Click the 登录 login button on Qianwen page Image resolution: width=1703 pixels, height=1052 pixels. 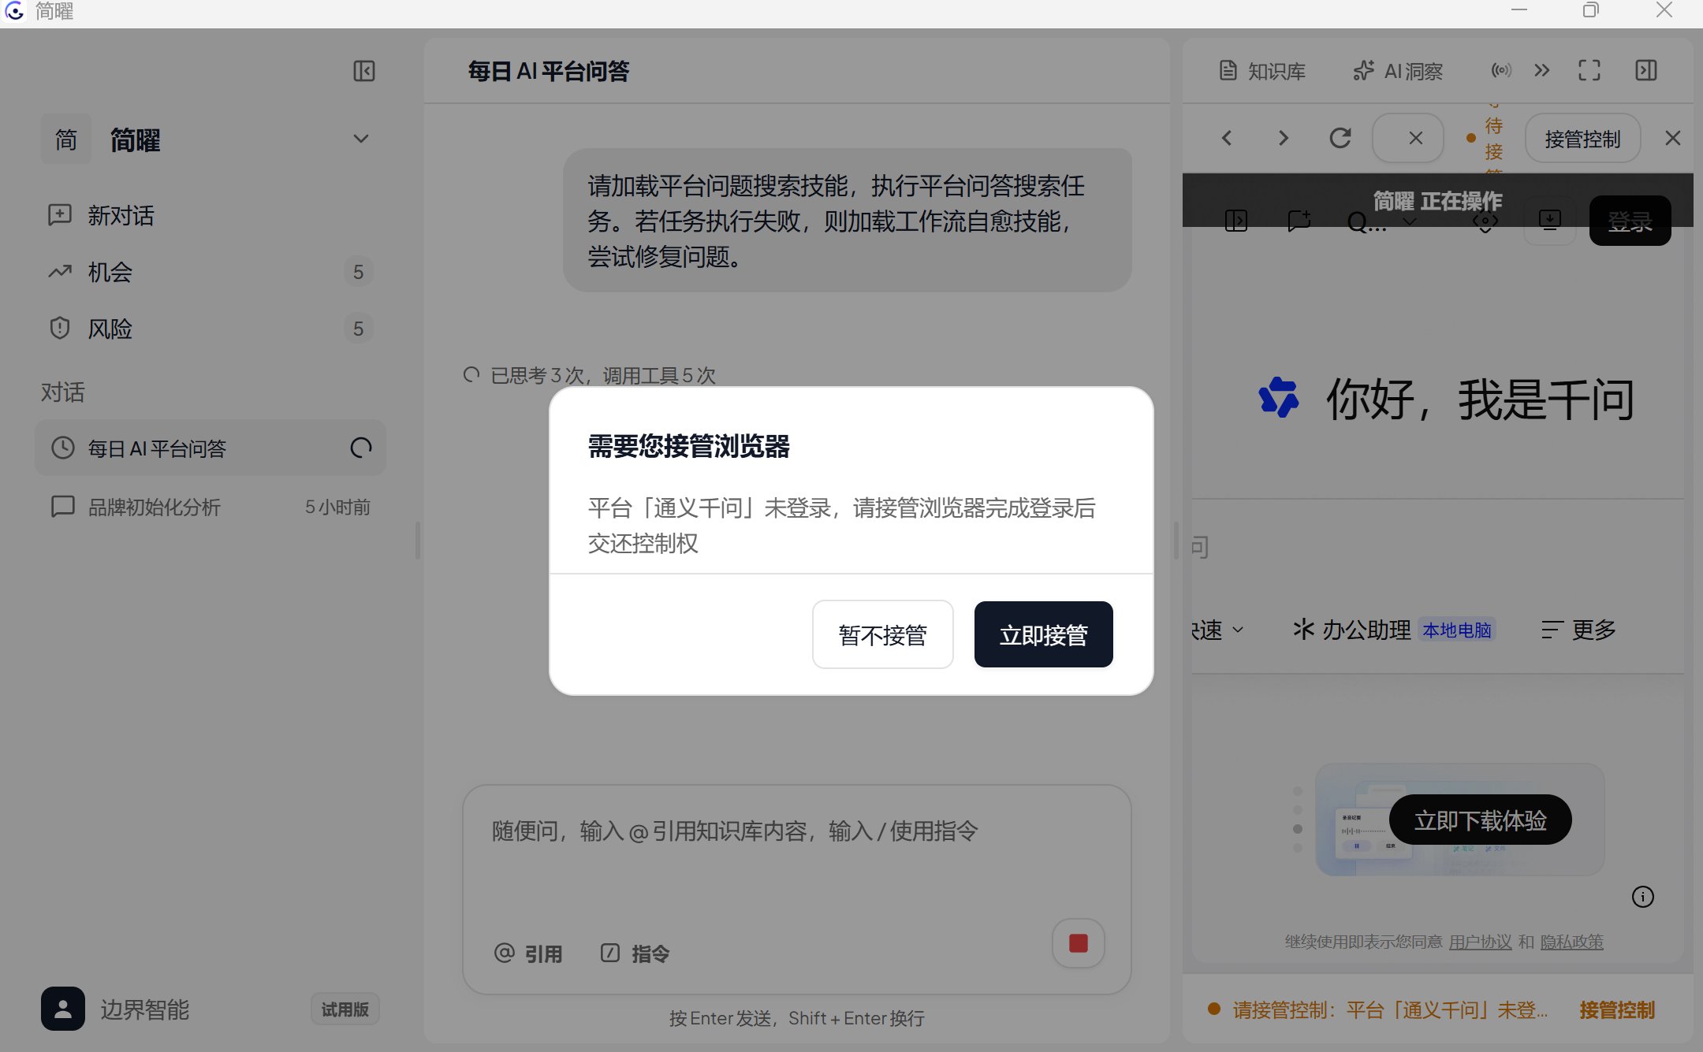(1630, 221)
